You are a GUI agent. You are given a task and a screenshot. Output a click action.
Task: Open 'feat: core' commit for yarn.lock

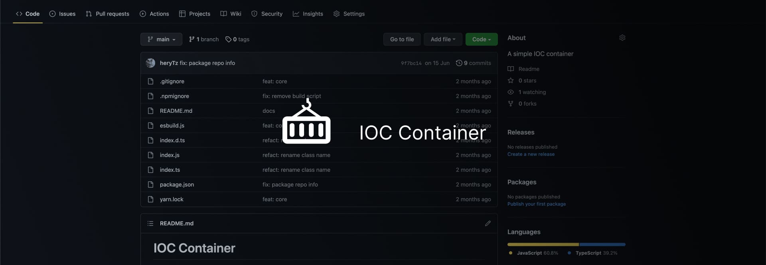click(x=274, y=199)
